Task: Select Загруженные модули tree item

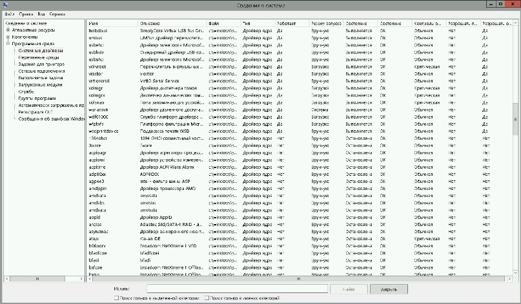Action: tap(40, 85)
